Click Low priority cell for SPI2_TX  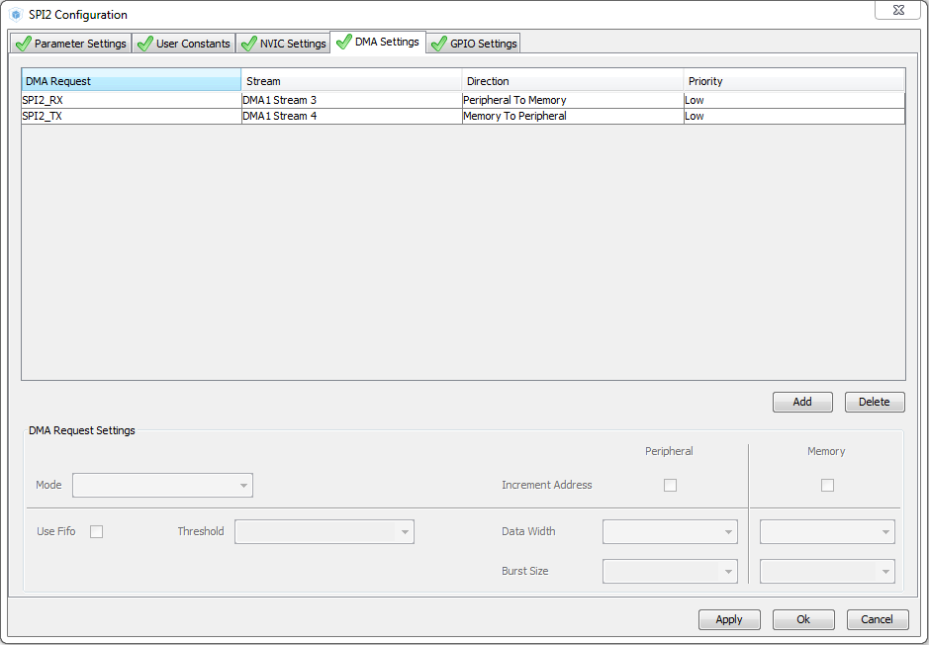793,116
